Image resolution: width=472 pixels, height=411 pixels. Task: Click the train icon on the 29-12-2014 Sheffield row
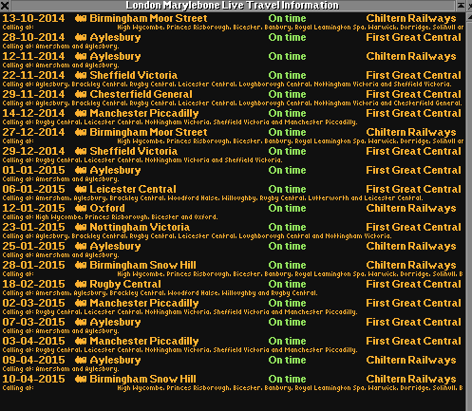81,152
